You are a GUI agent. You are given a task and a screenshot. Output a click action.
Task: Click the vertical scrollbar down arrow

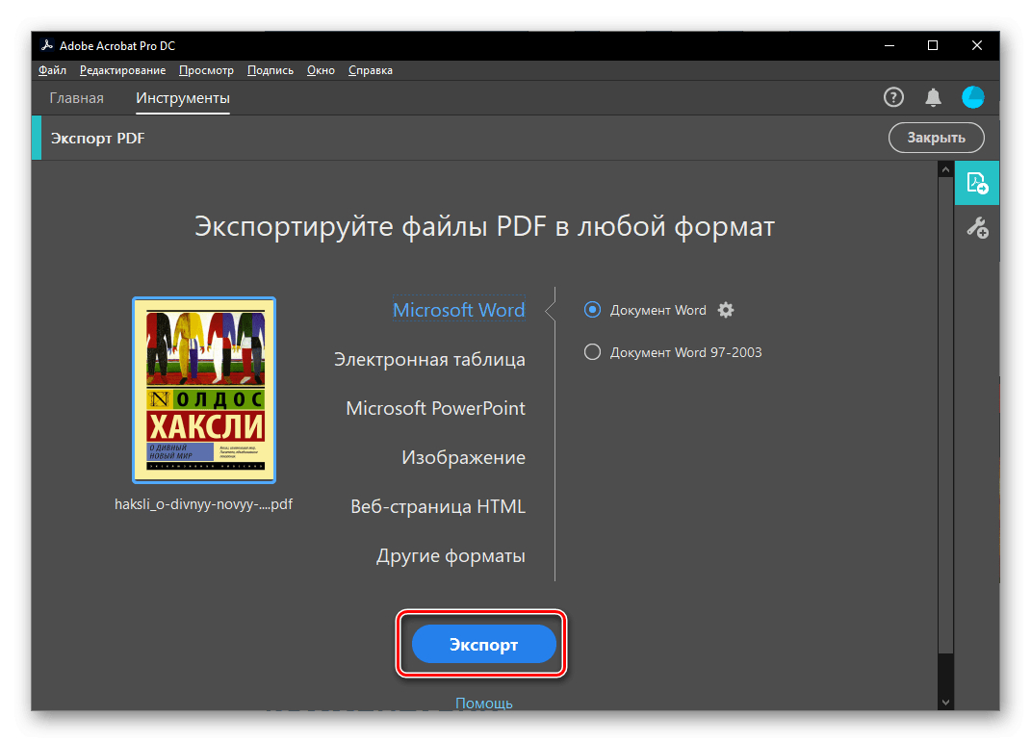945,702
